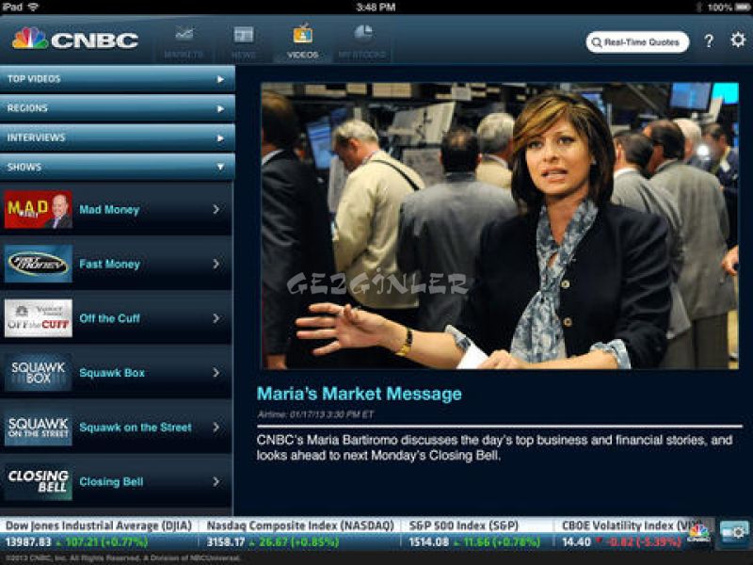This screenshot has width=753, height=565.
Task: Open the settings gear icon
Action: click(738, 40)
